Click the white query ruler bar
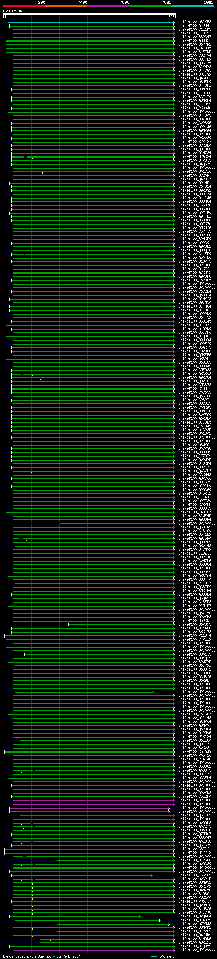The image size is (217, 959). click(89, 14)
